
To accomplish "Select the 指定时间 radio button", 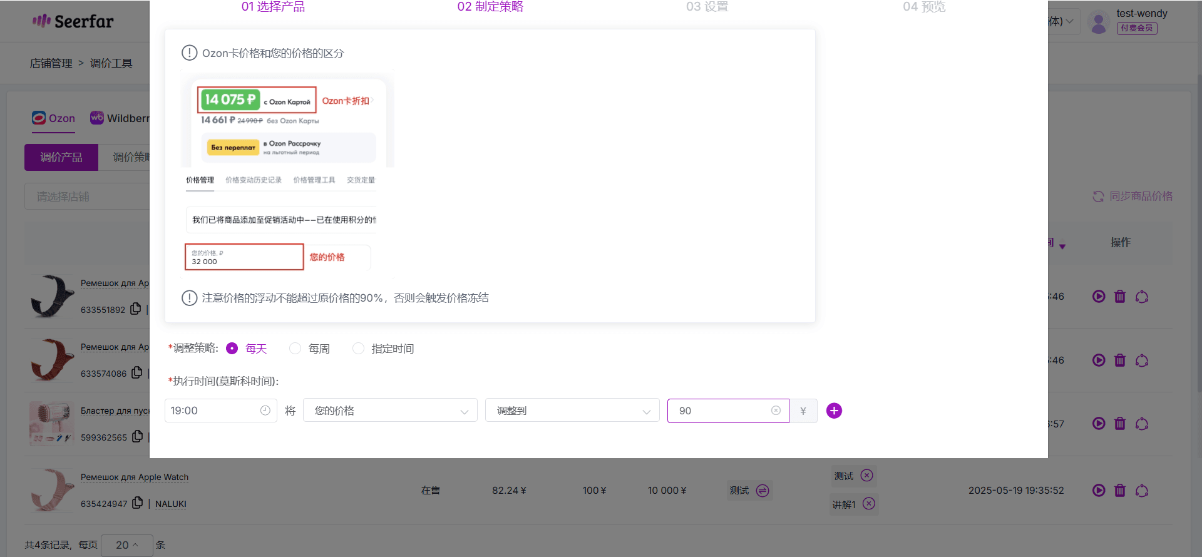I will (x=358, y=349).
